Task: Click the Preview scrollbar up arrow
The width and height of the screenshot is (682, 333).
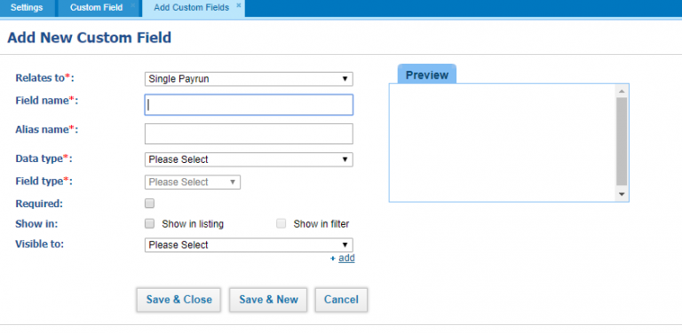Action: point(622,91)
